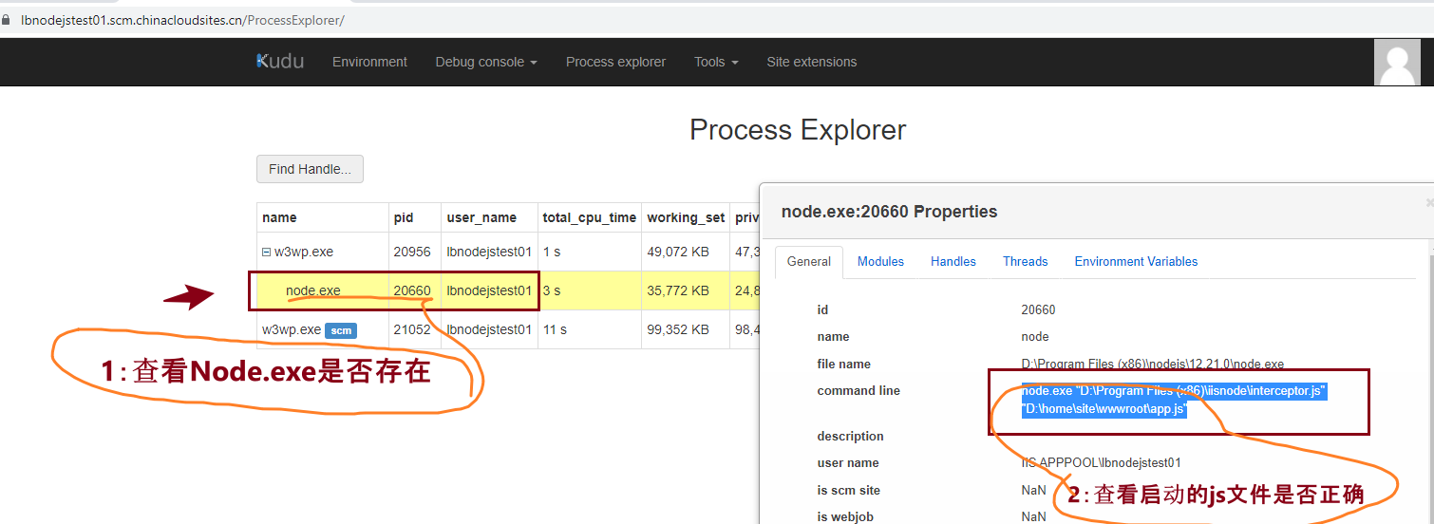
Task: Click the browser address bar URL
Action: (182, 20)
